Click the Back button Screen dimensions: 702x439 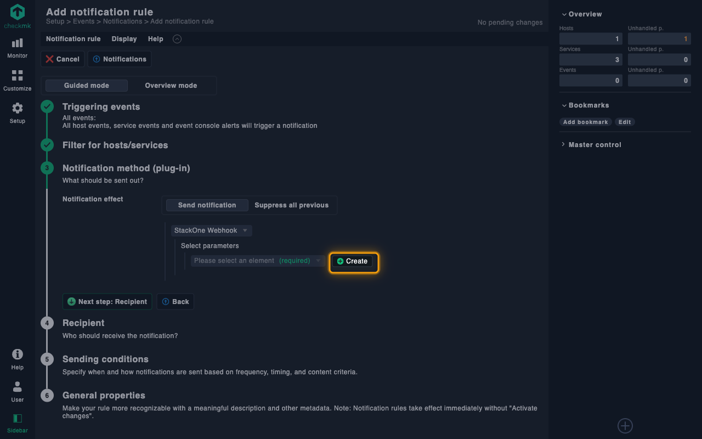pos(175,302)
